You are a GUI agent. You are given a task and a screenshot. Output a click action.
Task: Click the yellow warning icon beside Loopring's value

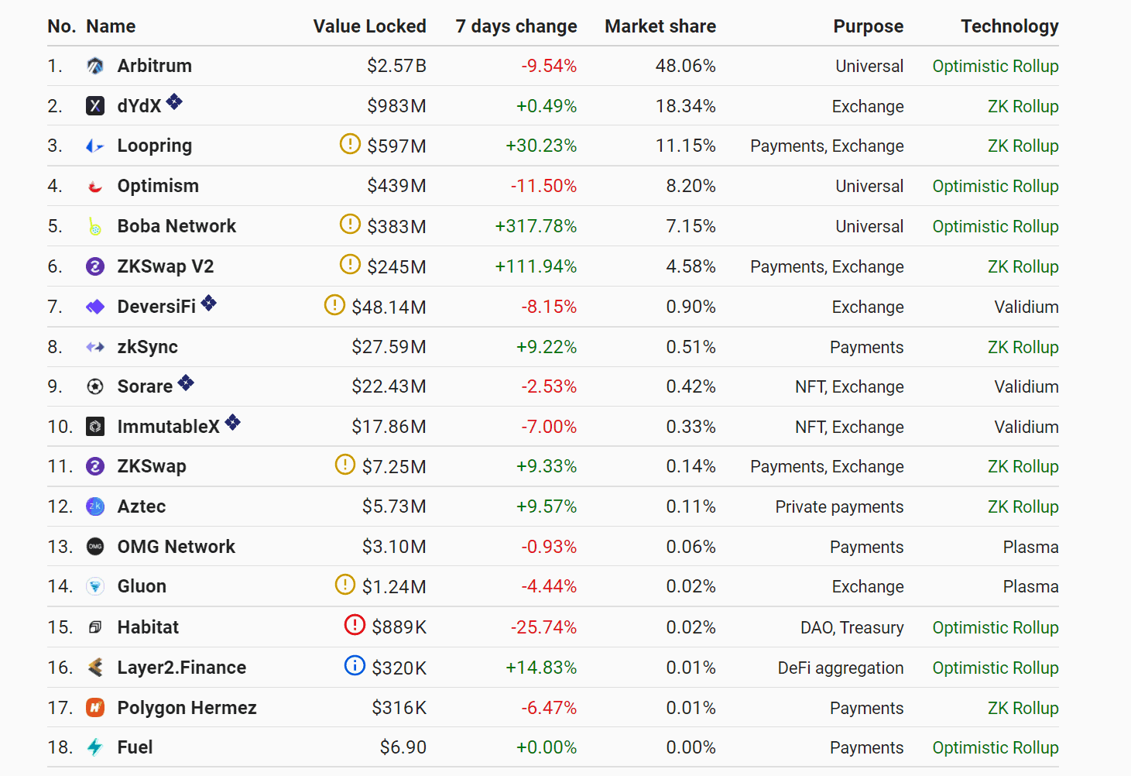coord(350,144)
